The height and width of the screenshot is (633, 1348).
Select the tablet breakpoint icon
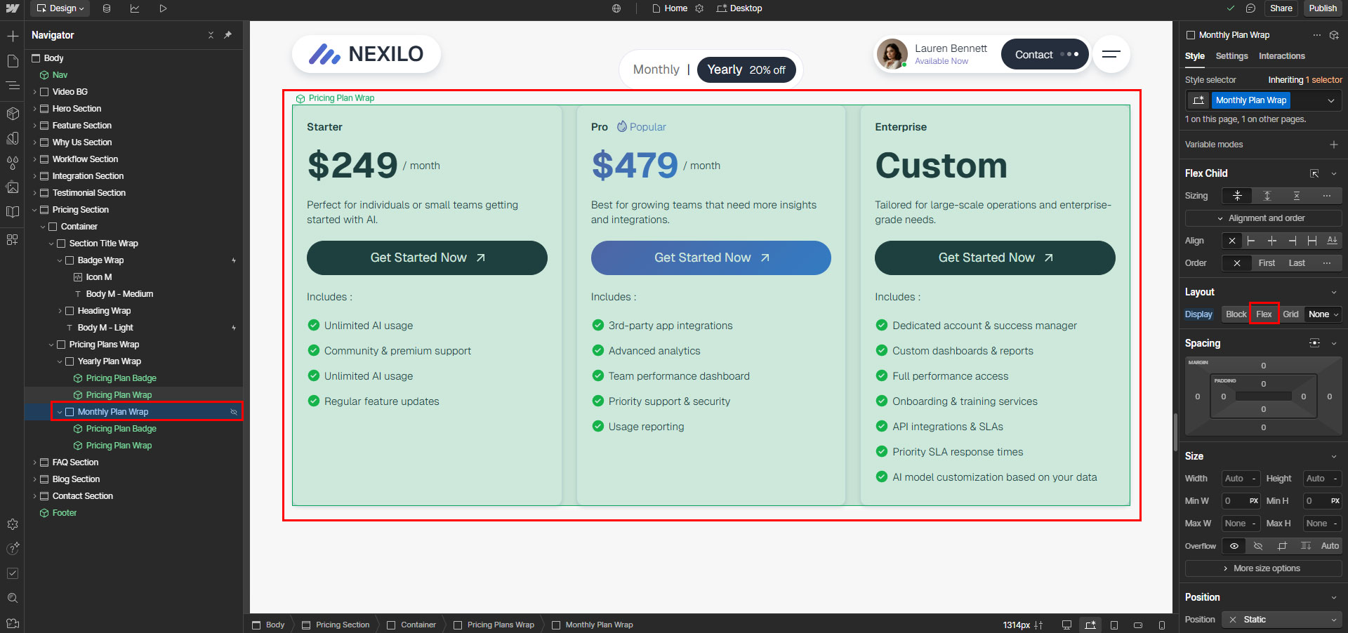point(1114,625)
